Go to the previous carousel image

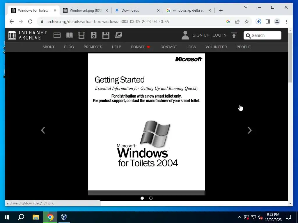[x=43, y=130]
